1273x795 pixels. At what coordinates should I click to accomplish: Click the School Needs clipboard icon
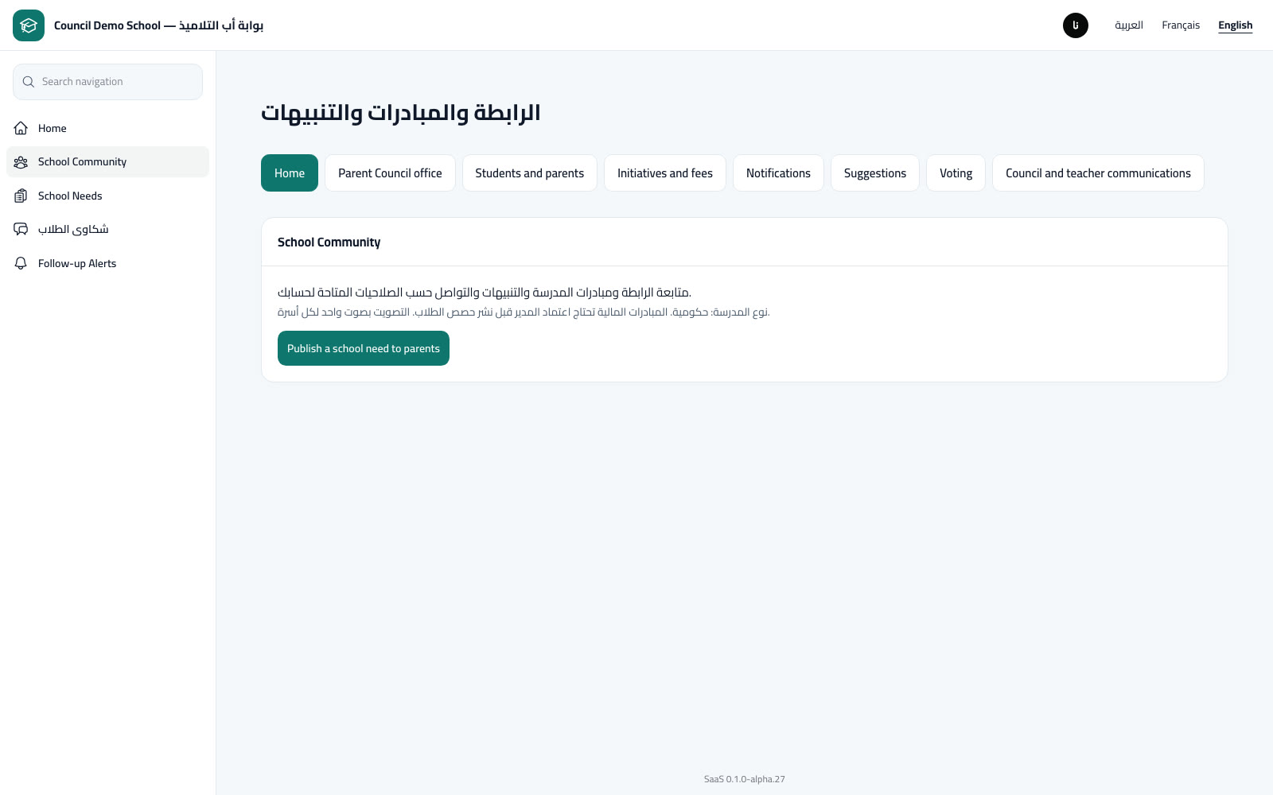click(x=21, y=196)
